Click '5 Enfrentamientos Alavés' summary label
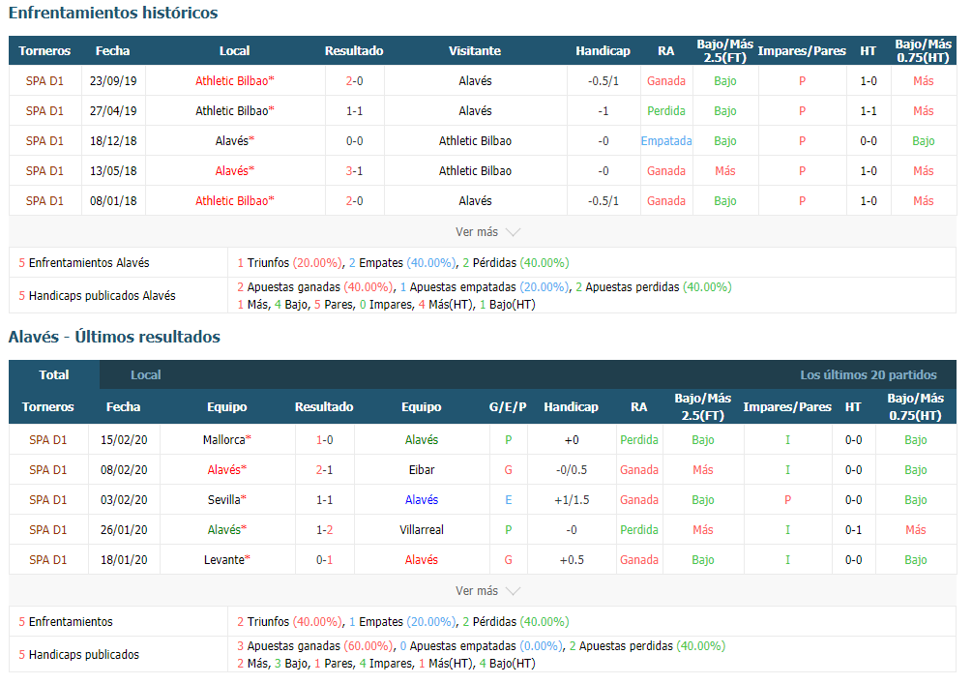Screen dimensions: 972x684 click(x=84, y=263)
